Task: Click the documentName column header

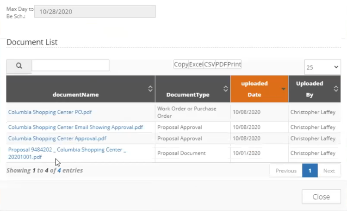Action: pos(81,89)
